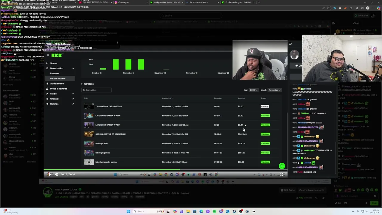The width and height of the screenshot is (382, 215).
Task: Open the taskbar settings gear app
Action: pos(247,211)
